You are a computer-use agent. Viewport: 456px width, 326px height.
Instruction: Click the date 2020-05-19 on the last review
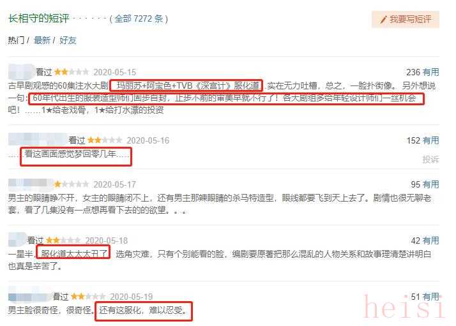[131, 297]
